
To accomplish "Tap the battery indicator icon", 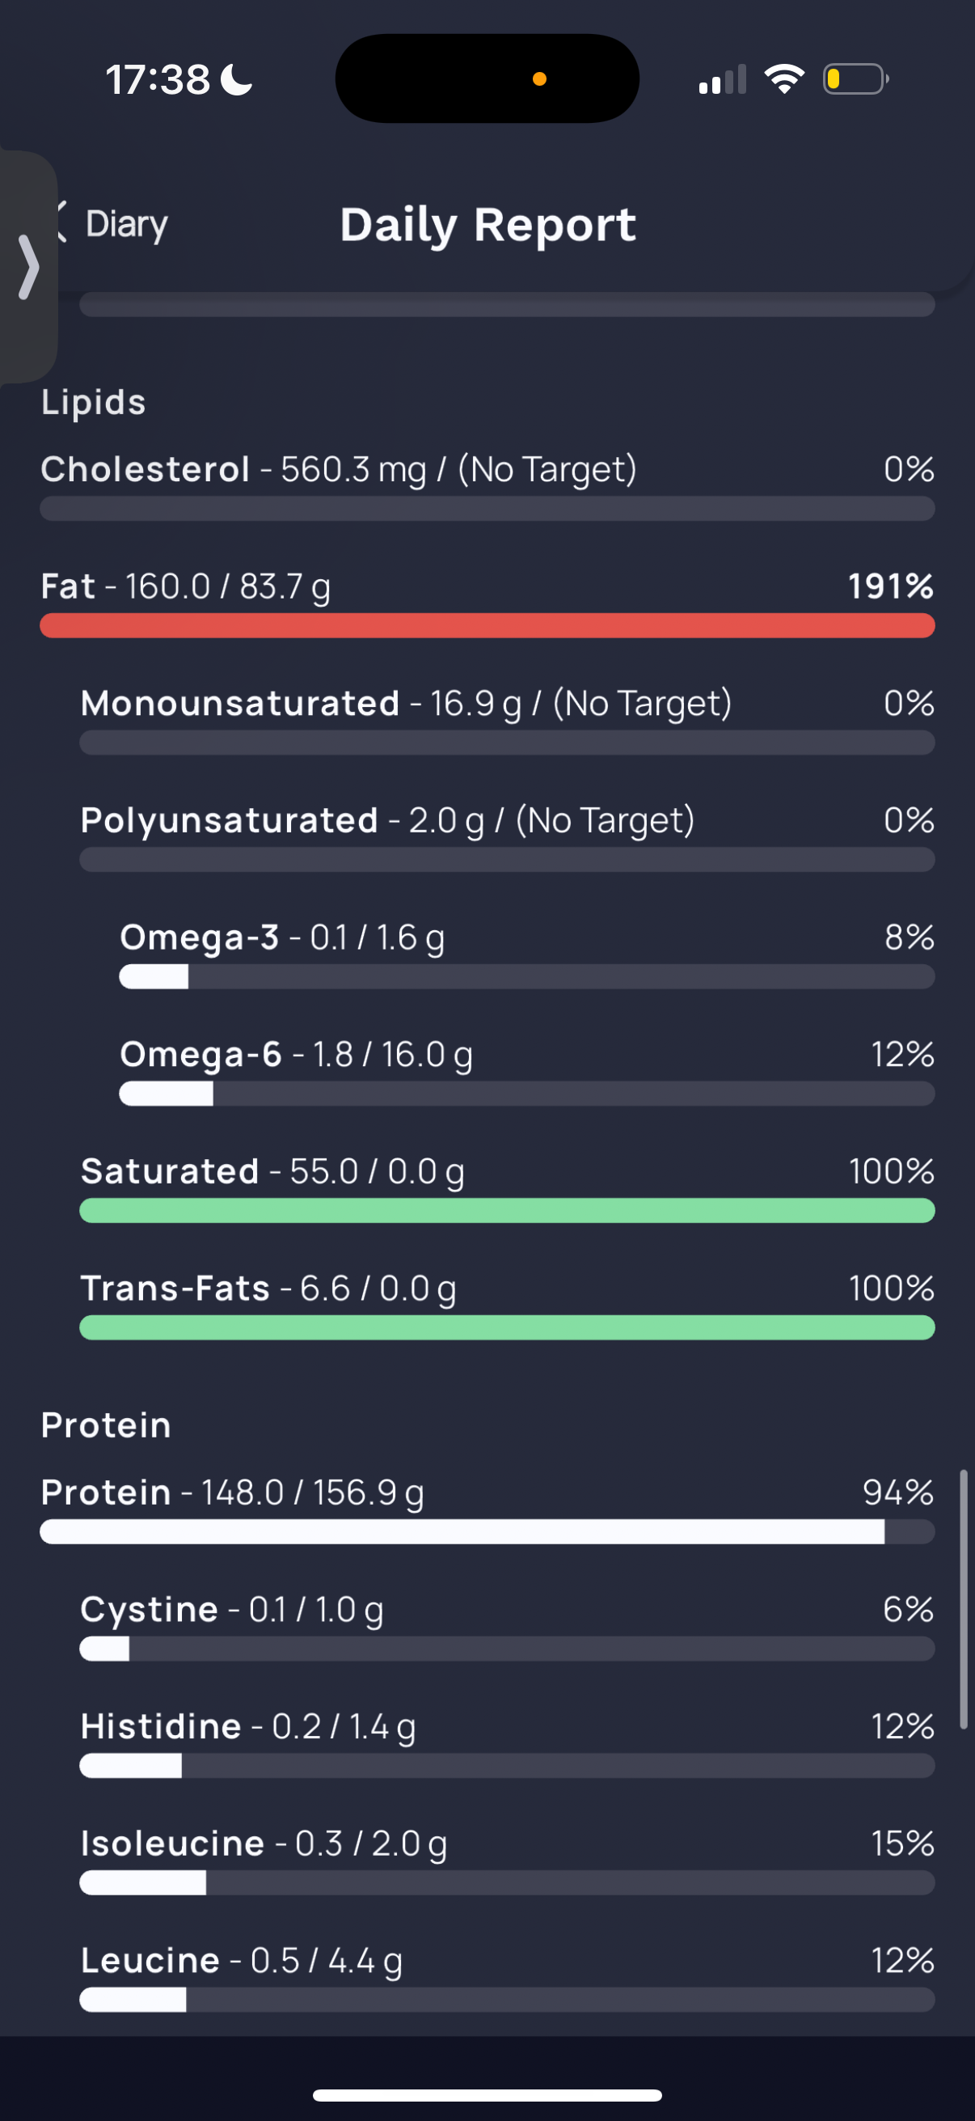I will pyautogui.click(x=855, y=79).
